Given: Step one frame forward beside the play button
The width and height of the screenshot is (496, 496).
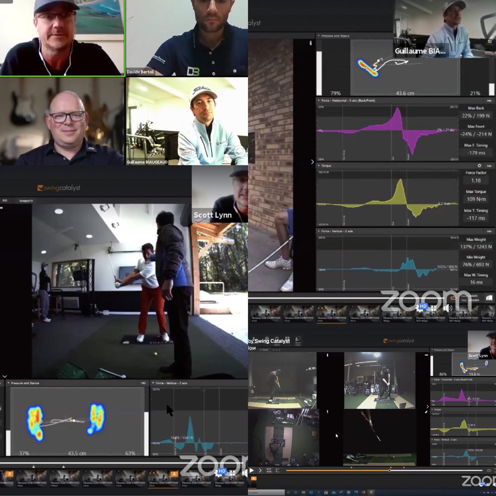Looking at the screenshot, I should pyautogui.click(x=260, y=470).
